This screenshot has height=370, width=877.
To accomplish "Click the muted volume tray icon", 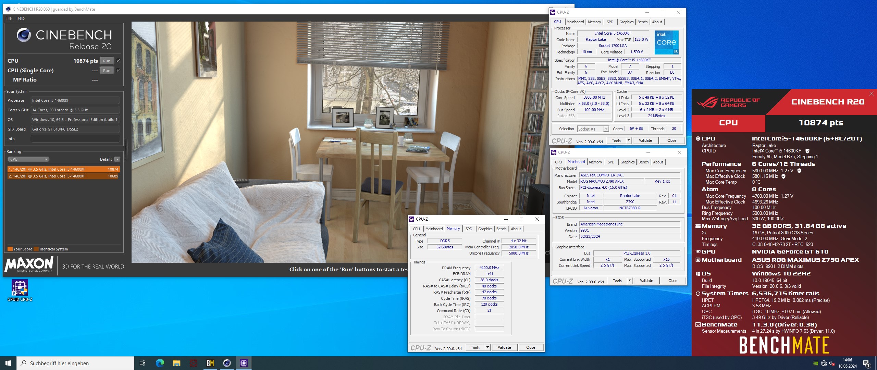I will (x=832, y=363).
